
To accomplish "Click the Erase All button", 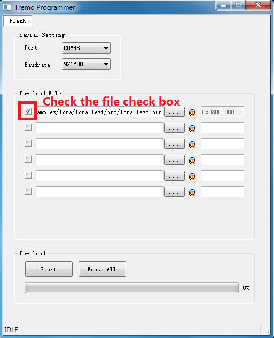I will click(x=102, y=269).
